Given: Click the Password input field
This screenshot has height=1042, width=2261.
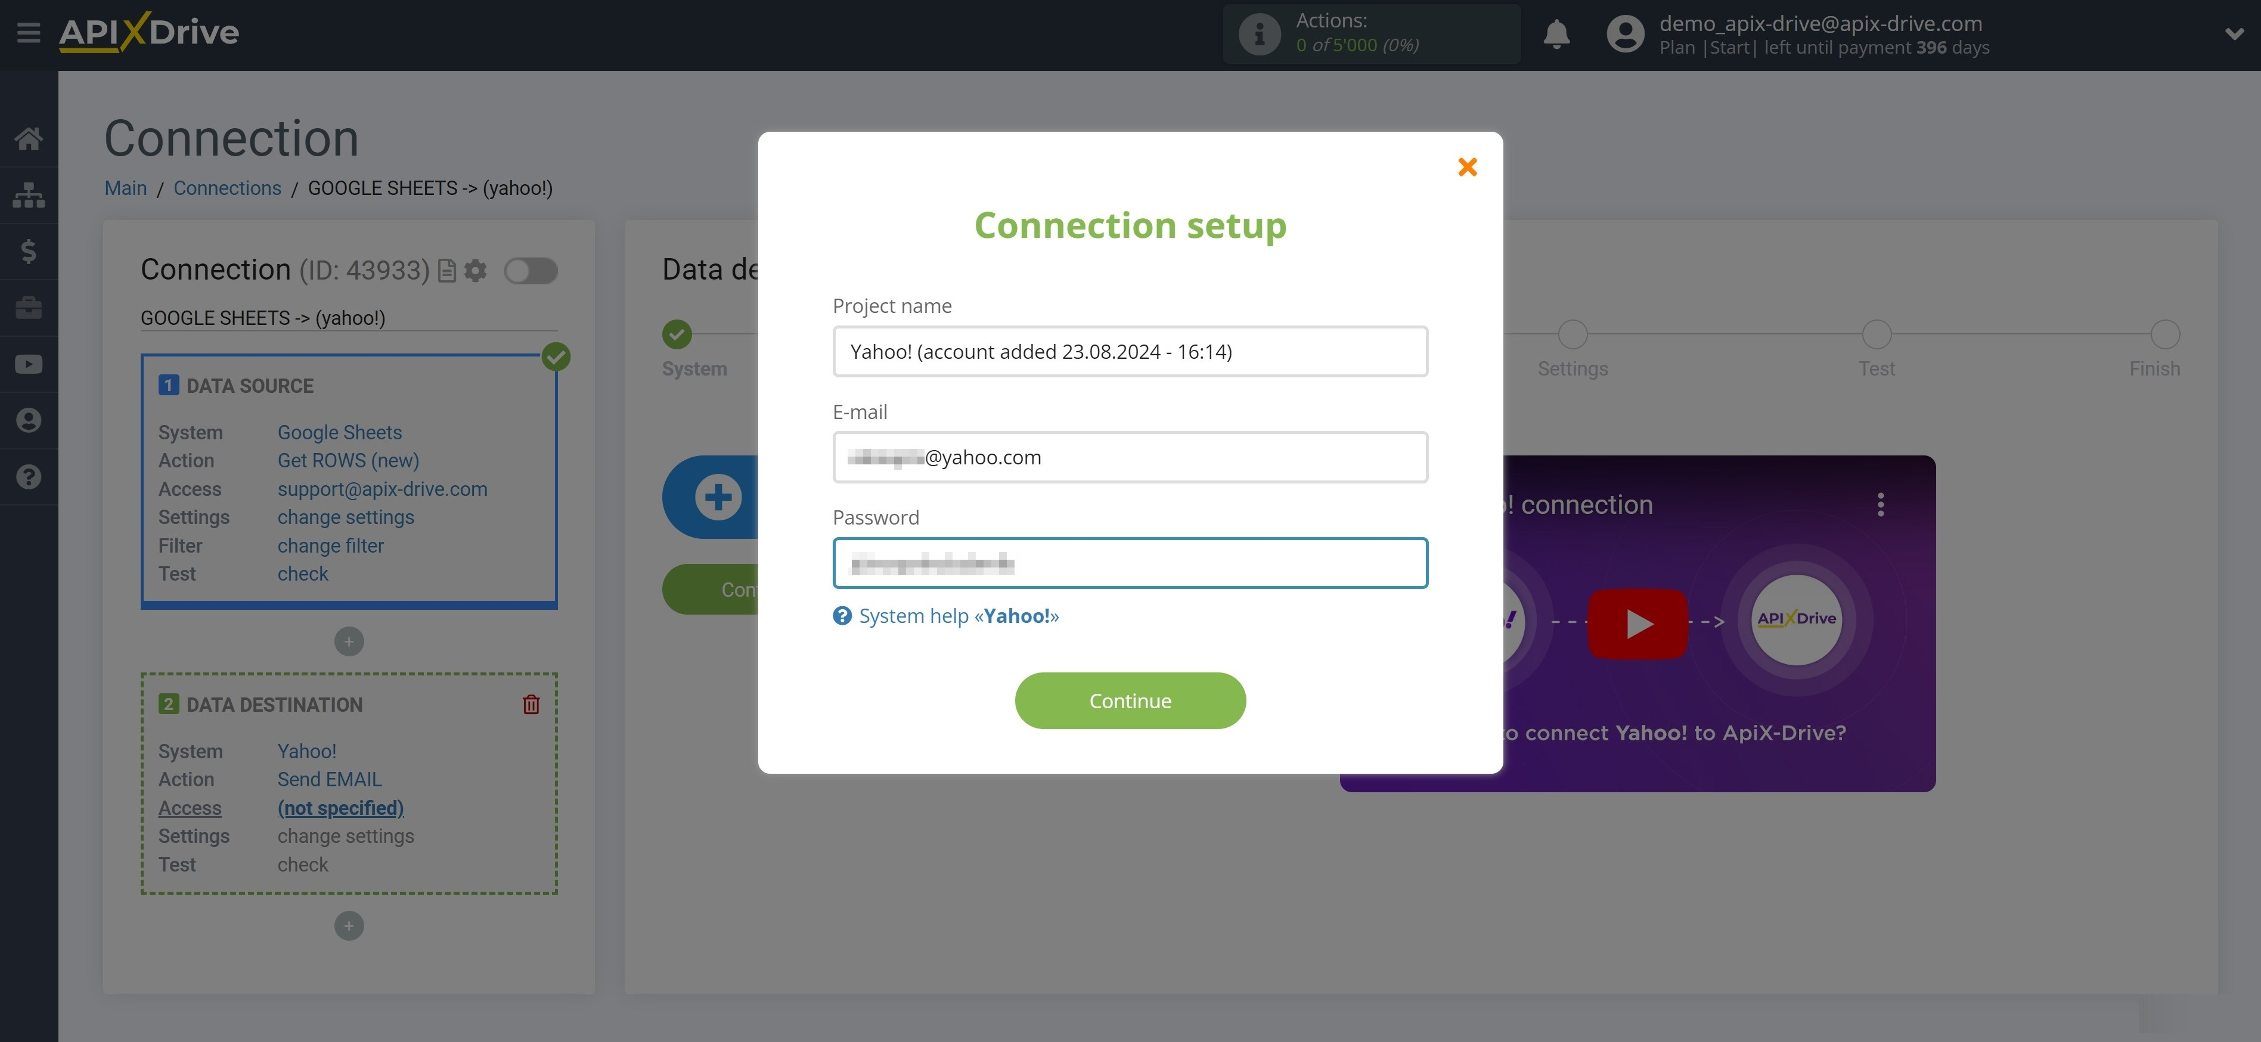Looking at the screenshot, I should click(x=1130, y=562).
